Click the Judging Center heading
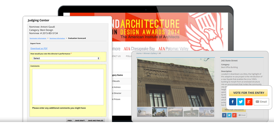Viewport: 274px width, 132px height. pos(38,21)
